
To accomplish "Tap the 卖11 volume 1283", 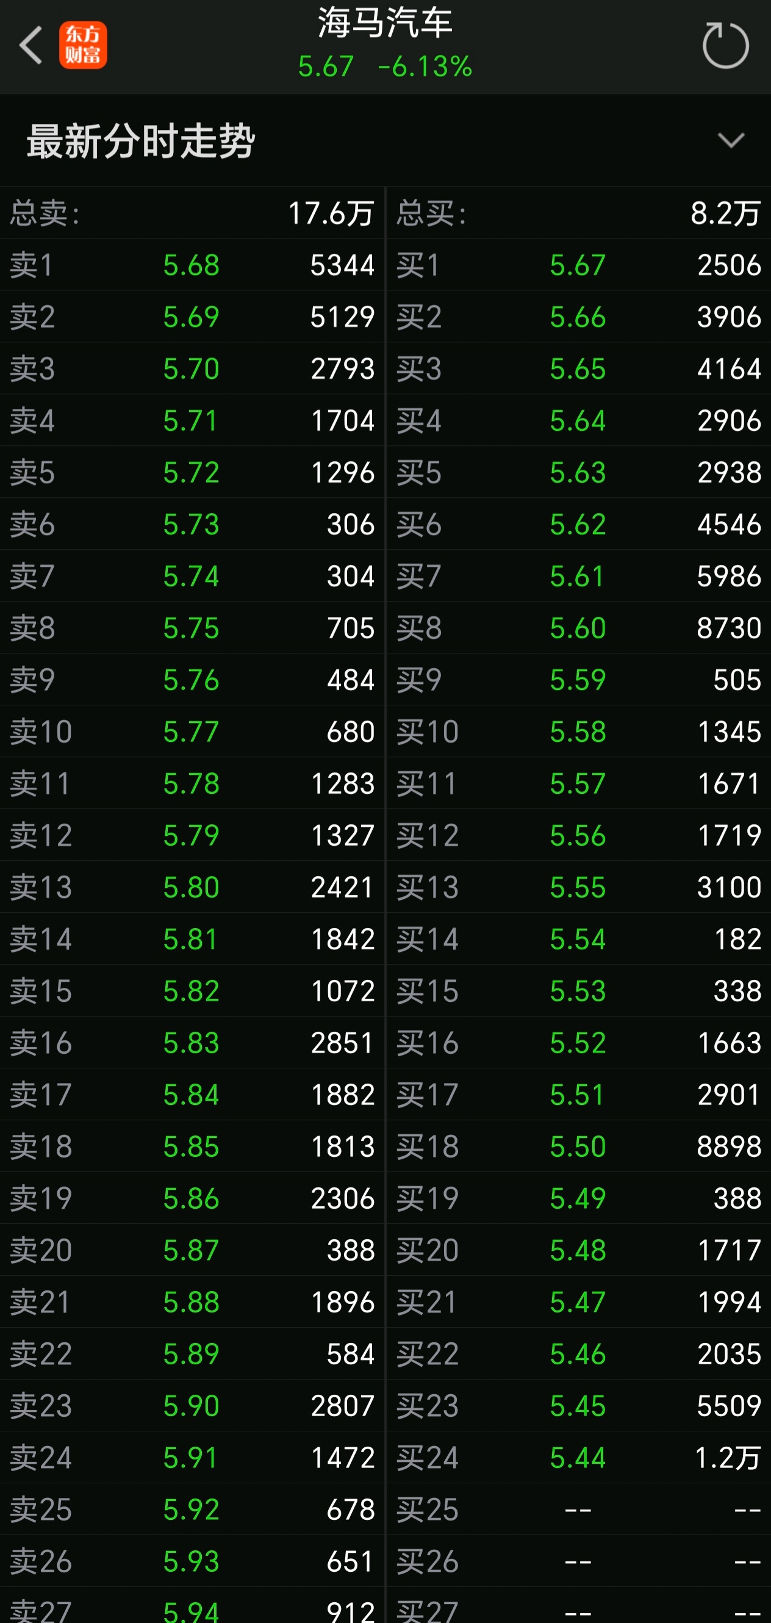I will pos(343,783).
